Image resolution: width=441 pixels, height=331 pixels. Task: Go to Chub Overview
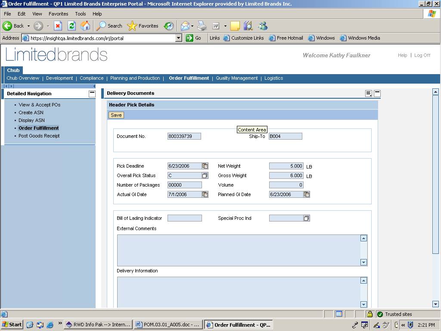click(x=23, y=78)
